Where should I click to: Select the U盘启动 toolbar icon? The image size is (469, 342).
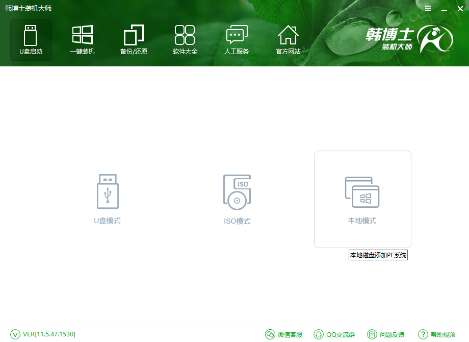coord(31,39)
